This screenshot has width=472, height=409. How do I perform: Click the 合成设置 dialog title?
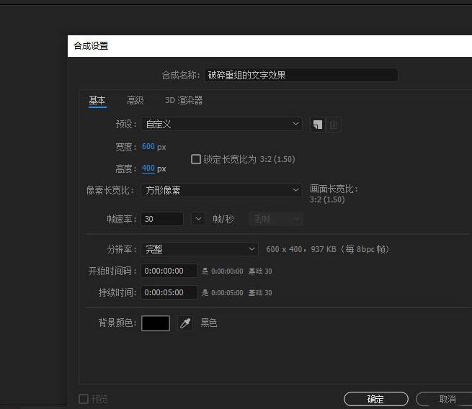pos(91,46)
